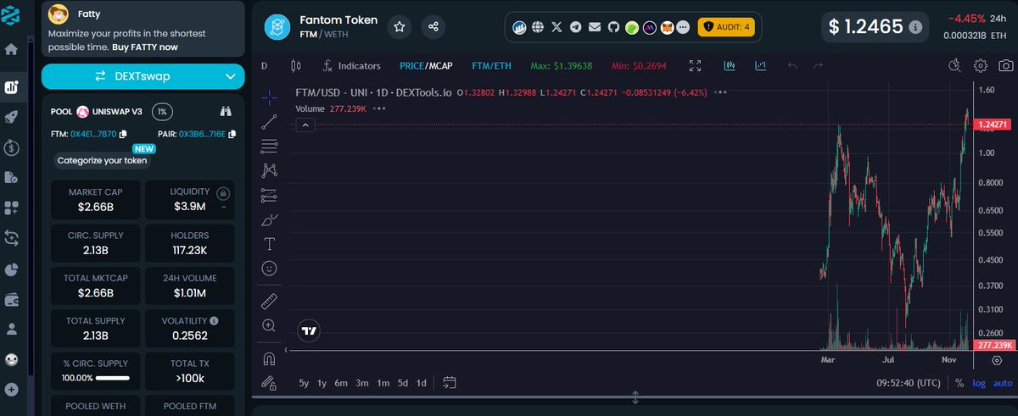Open the Fibonacci retracement tools
Image resolution: width=1018 pixels, height=416 pixels.
pyautogui.click(x=269, y=146)
